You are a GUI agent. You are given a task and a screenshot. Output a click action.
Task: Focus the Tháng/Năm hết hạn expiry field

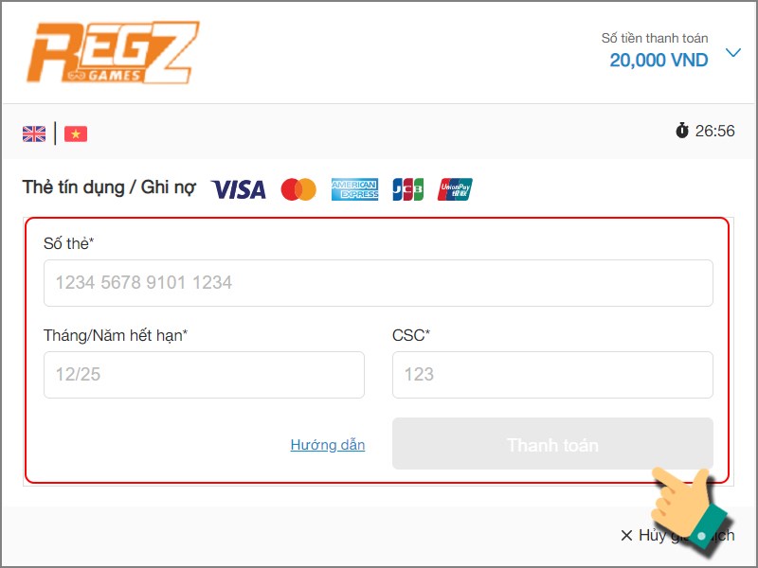pyautogui.click(x=204, y=375)
